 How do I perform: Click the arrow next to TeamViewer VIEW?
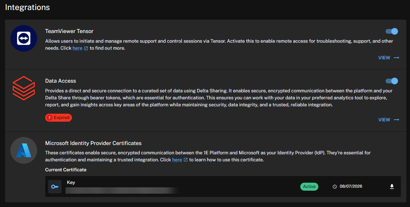[396, 58]
